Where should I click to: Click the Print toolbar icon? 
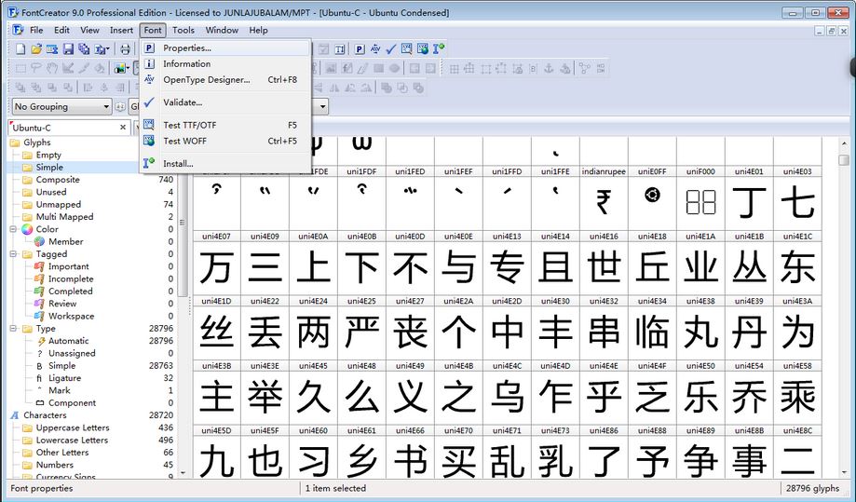click(x=126, y=49)
